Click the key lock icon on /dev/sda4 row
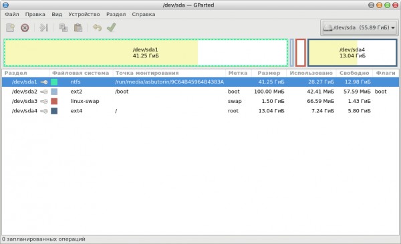 coord(44,111)
